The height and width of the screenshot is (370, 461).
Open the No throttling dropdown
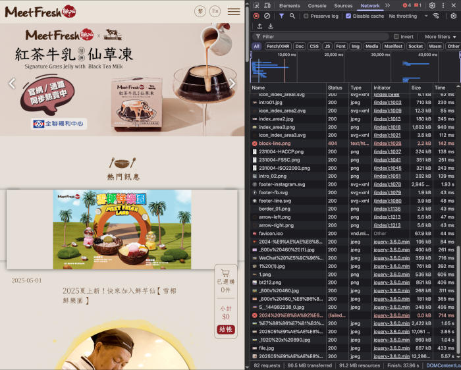[x=408, y=16]
